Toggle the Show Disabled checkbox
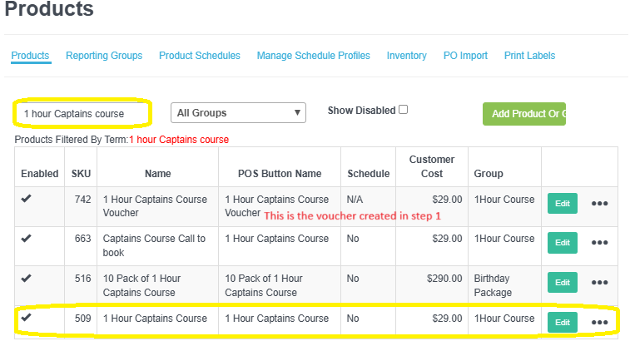This screenshot has height=351, width=630. pyautogui.click(x=404, y=110)
